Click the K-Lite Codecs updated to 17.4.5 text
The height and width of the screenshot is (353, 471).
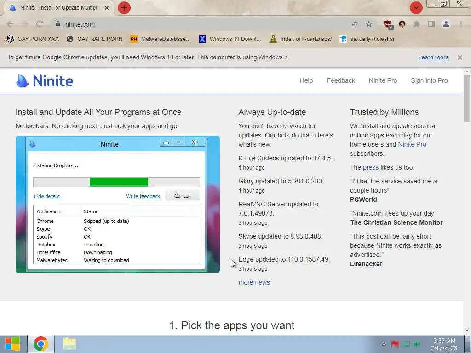[x=285, y=158]
